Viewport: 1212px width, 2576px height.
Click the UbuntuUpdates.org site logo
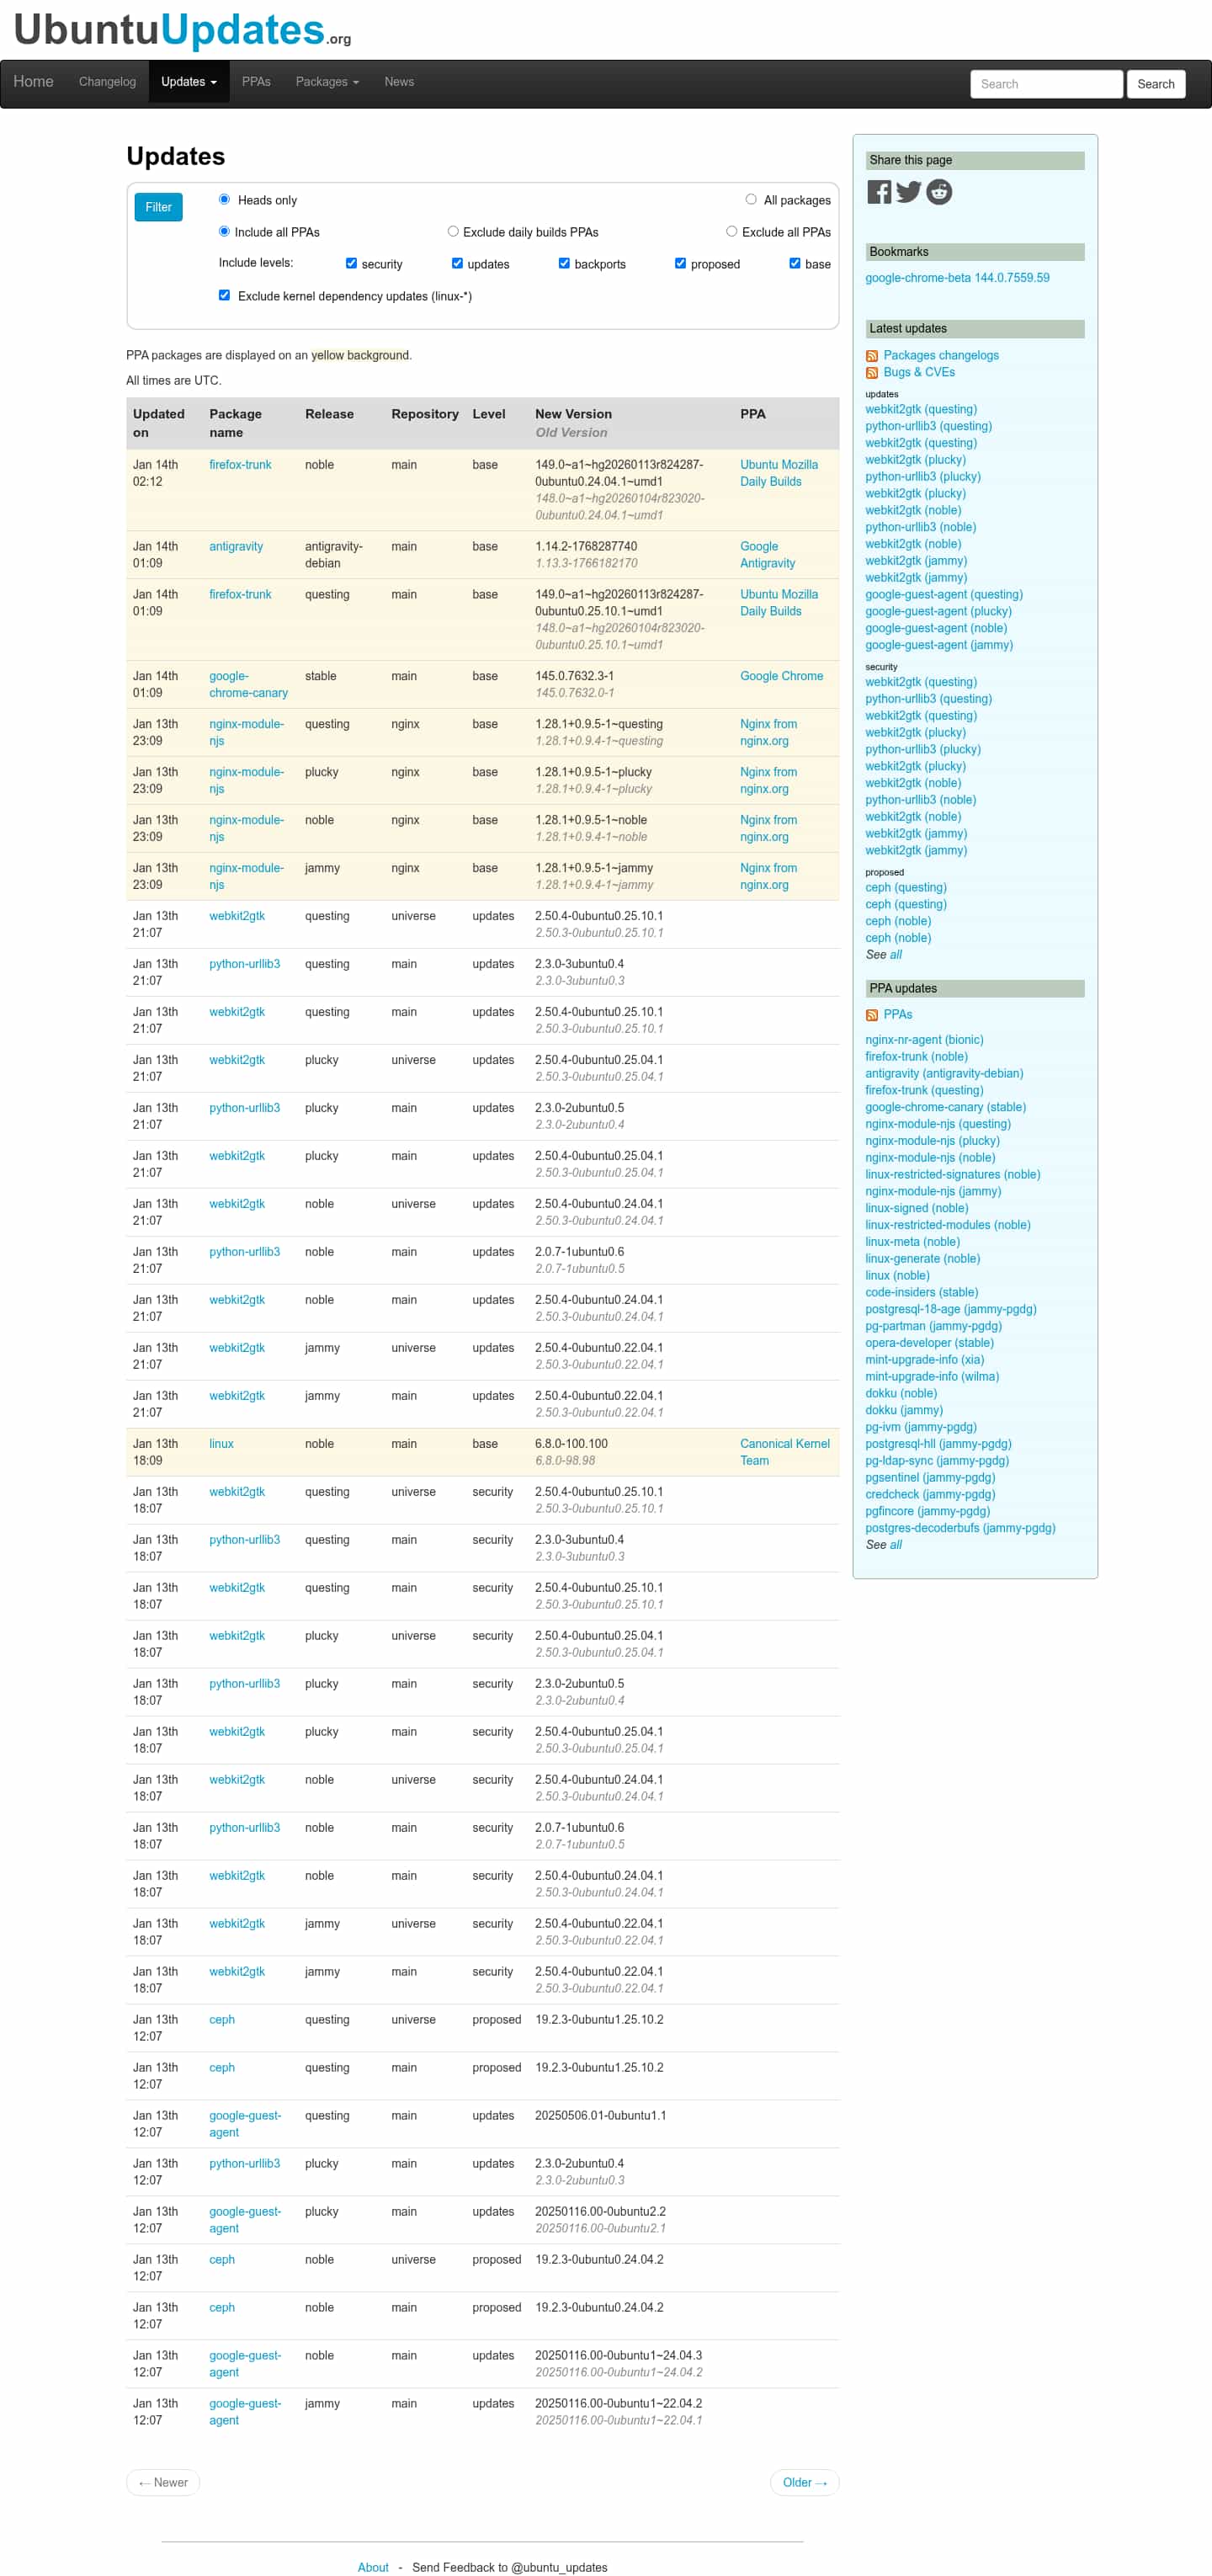[x=182, y=30]
